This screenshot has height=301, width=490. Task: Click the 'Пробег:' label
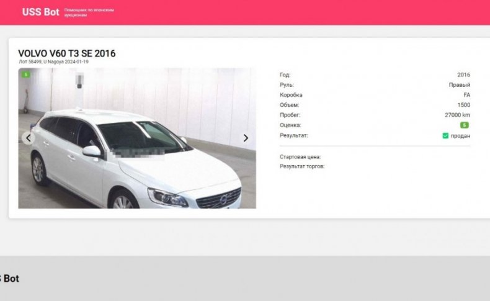(x=290, y=115)
